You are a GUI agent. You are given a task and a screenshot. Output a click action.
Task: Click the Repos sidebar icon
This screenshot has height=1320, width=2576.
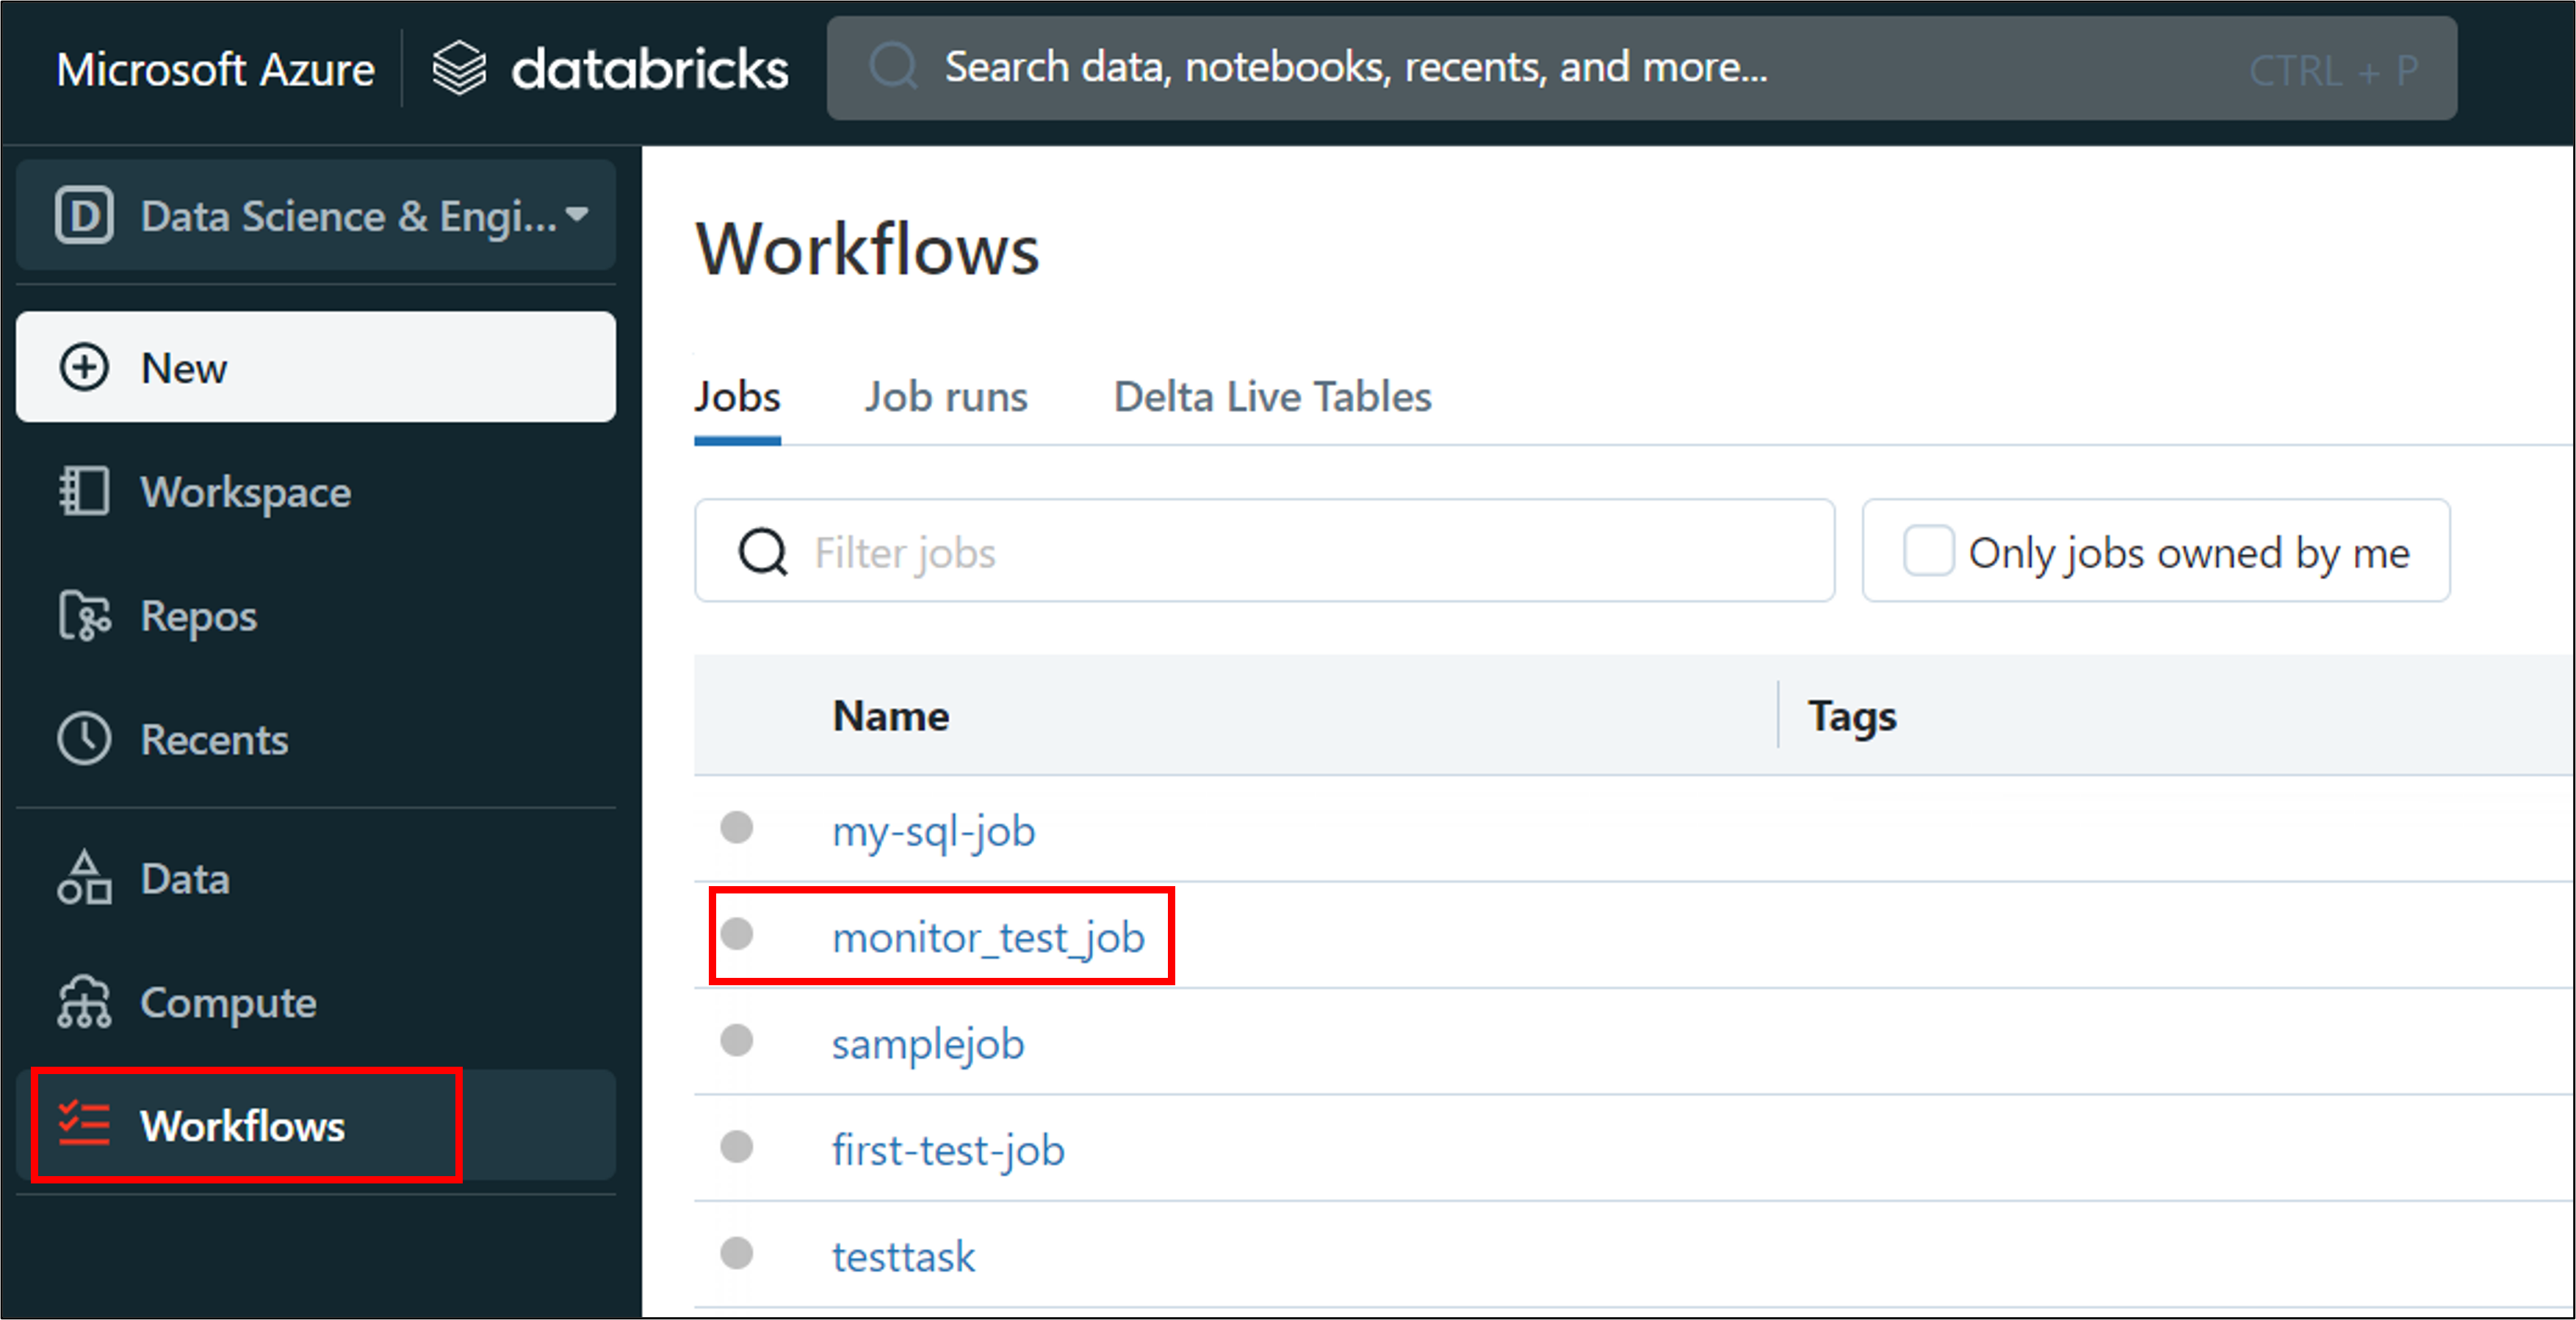point(84,615)
